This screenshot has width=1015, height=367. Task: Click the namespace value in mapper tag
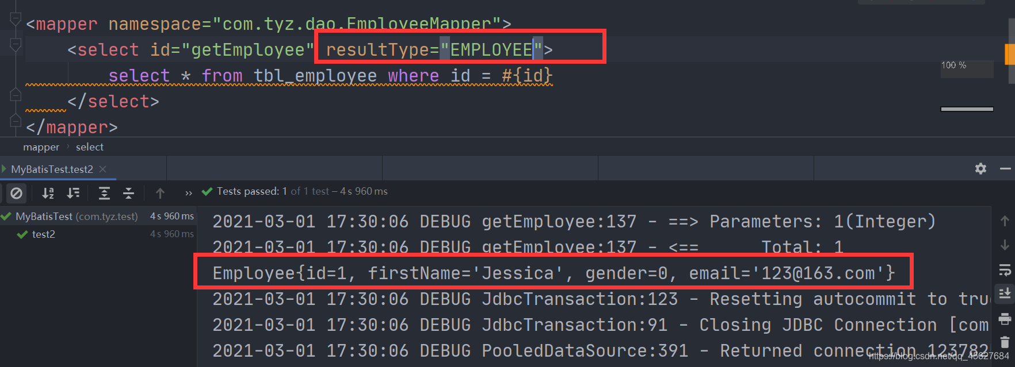357,24
